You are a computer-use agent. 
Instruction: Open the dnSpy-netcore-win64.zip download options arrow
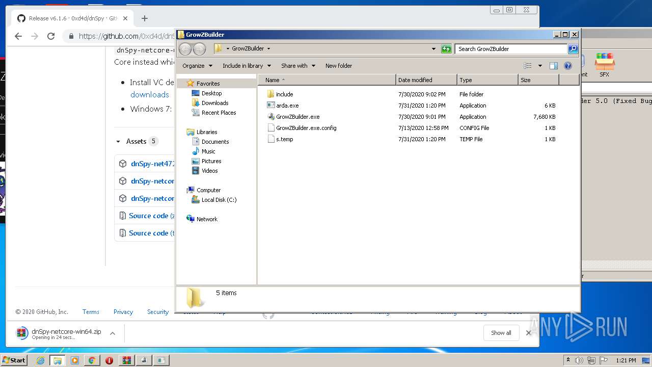[x=113, y=333]
